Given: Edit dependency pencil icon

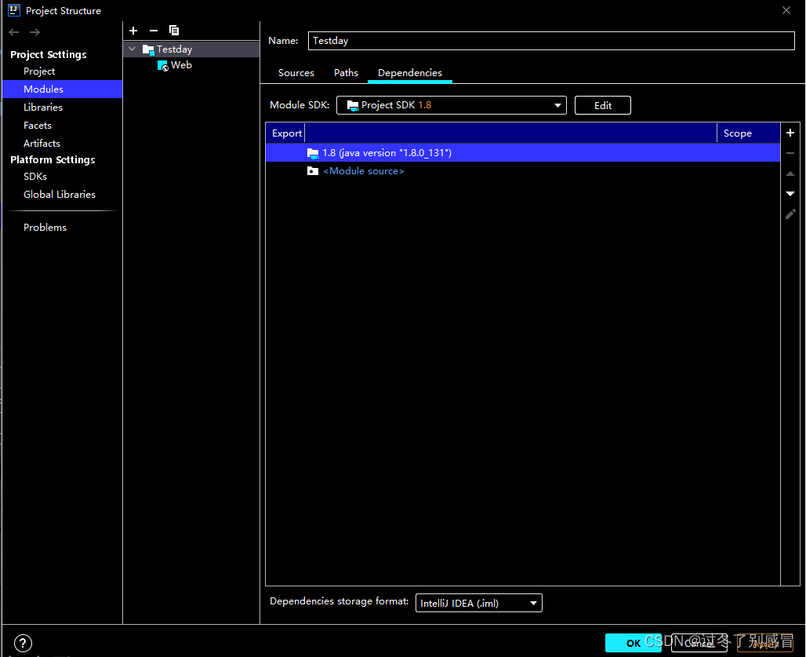Looking at the screenshot, I should [x=790, y=214].
